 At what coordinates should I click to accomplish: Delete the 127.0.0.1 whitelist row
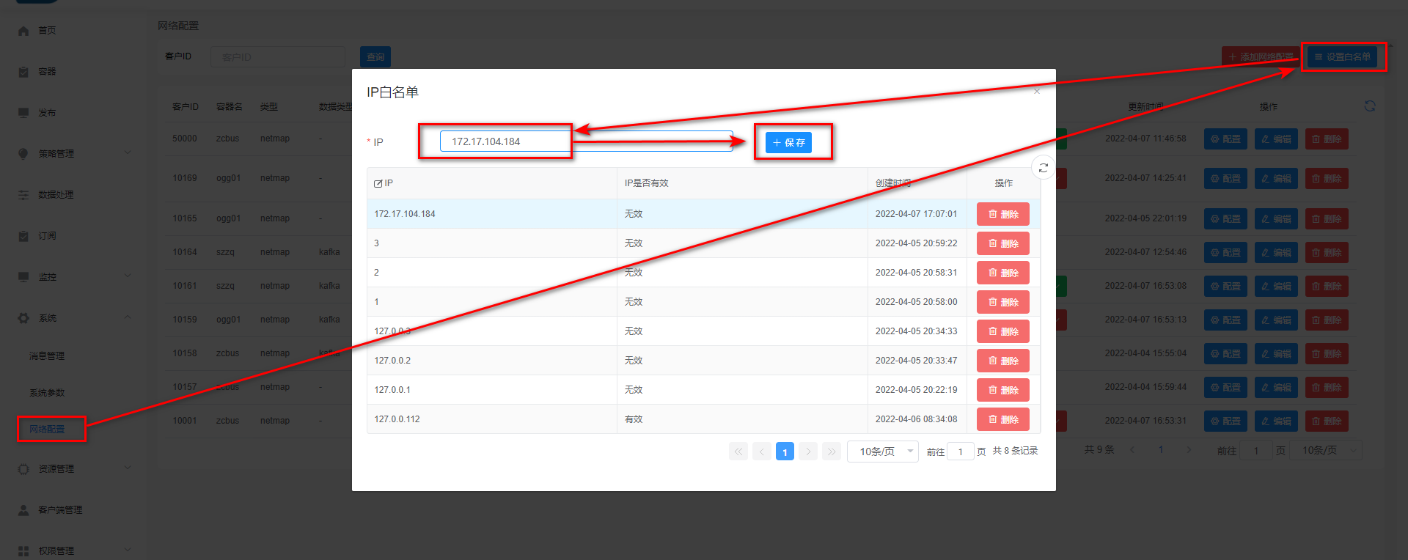pyautogui.click(x=1002, y=390)
